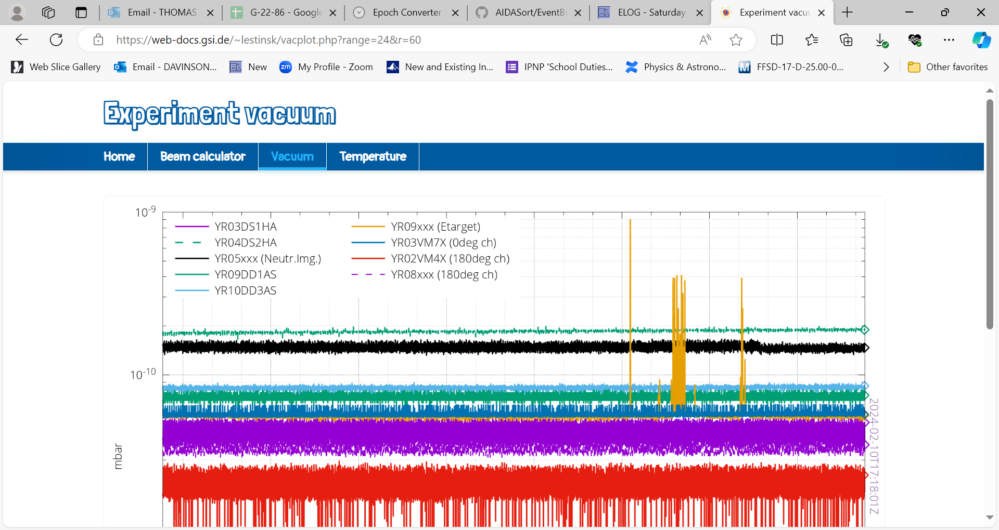This screenshot has width=999, height=530.
Task: Select the Vacuum menu item
Action: [292, 156]
